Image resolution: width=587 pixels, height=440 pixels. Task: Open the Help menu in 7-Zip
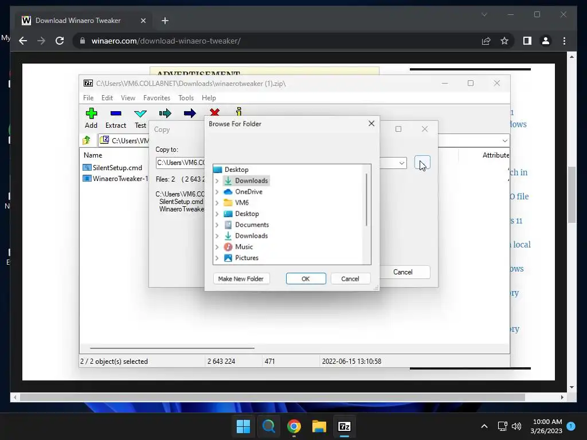pyautogui.click(x=209, y=97)
